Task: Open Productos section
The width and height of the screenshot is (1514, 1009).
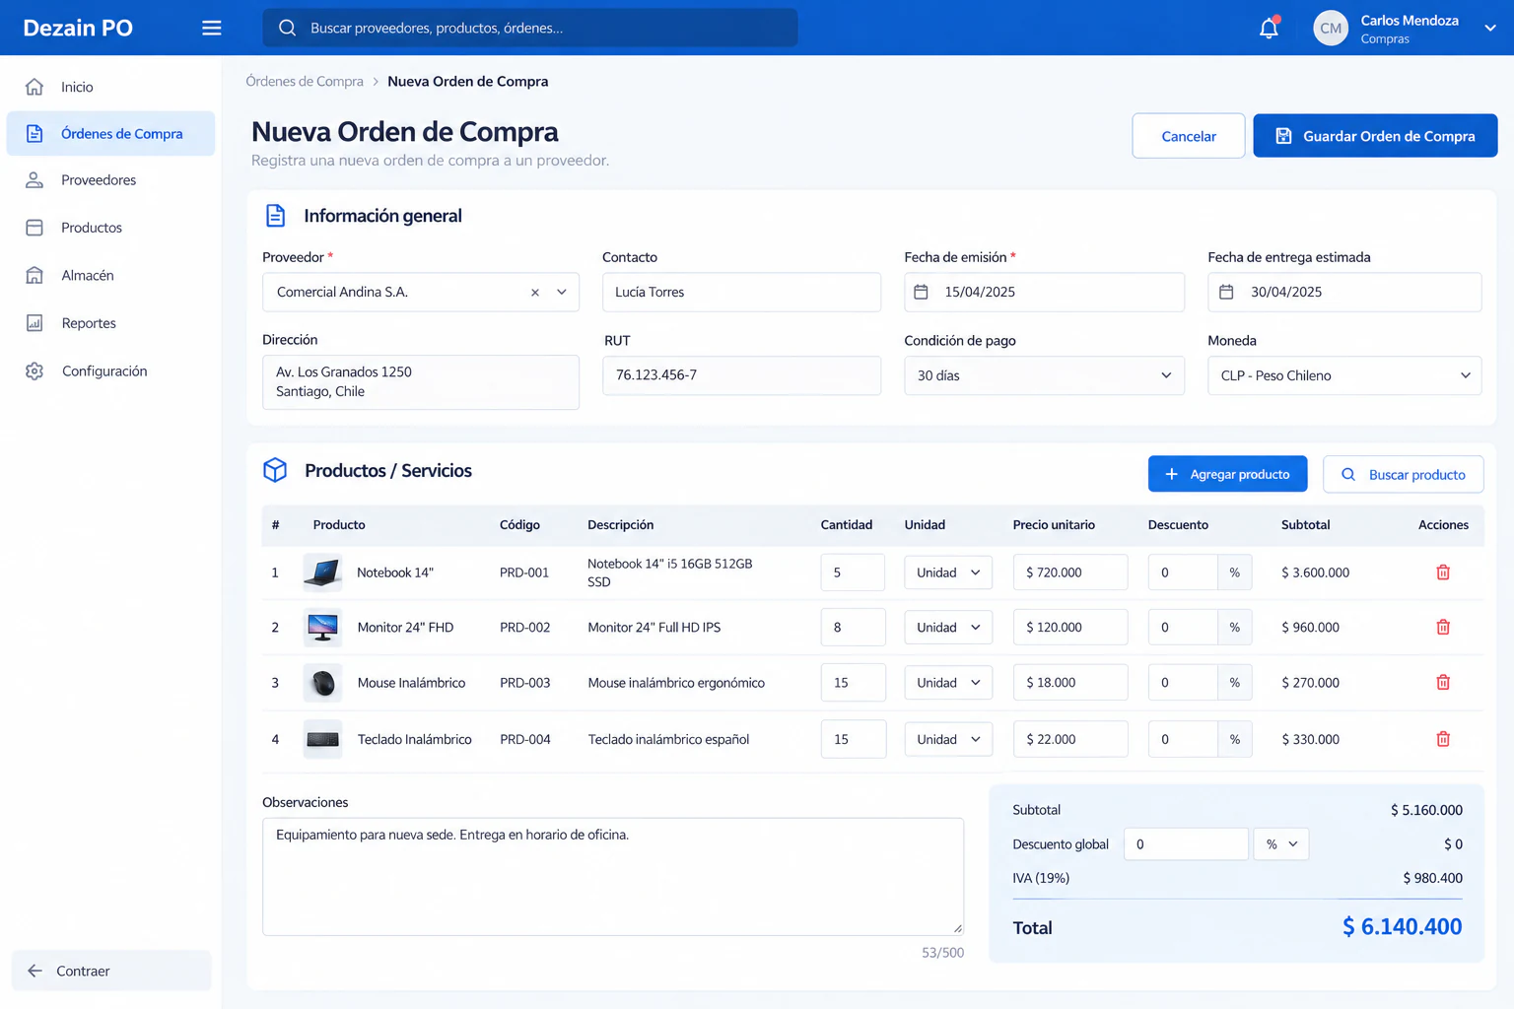Action: click(x=110, y=228)
